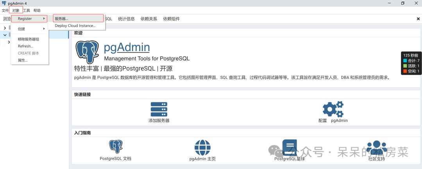
Task: Select the Register submenu entry
Action: tap(29, 19)
